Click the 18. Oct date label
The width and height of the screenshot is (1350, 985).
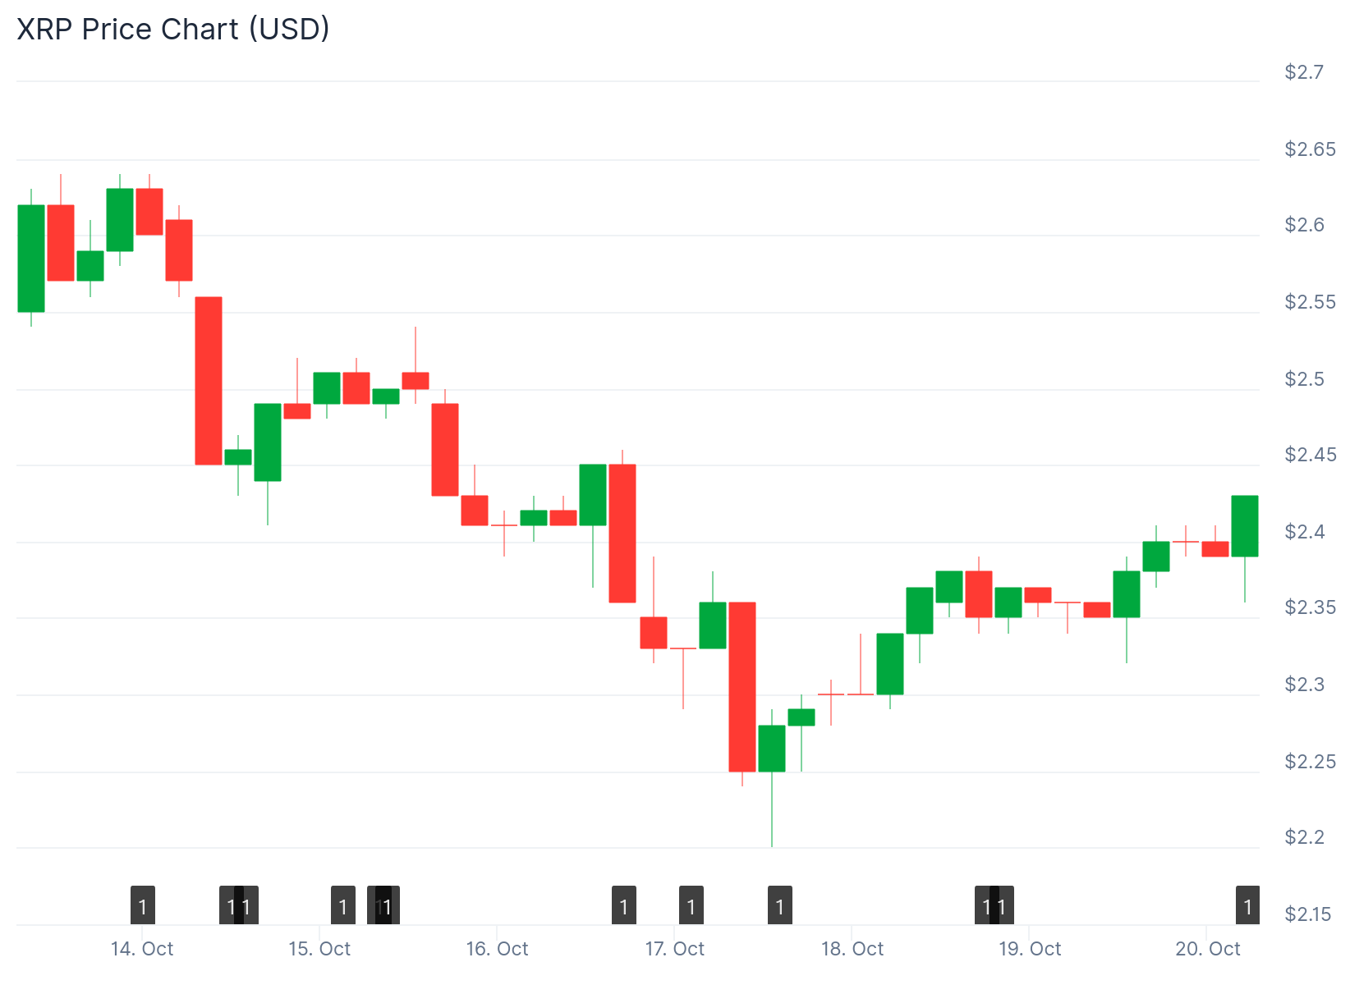852,949
